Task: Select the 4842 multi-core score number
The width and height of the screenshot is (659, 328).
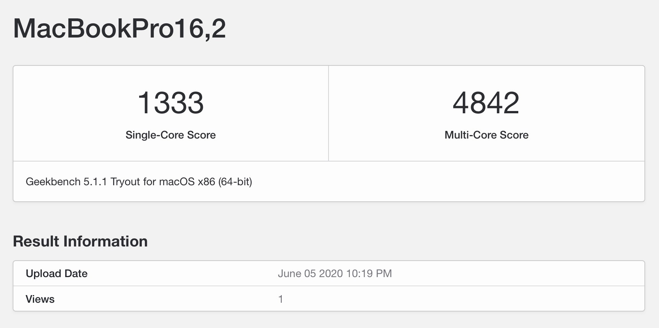Action: click(486, 103)
